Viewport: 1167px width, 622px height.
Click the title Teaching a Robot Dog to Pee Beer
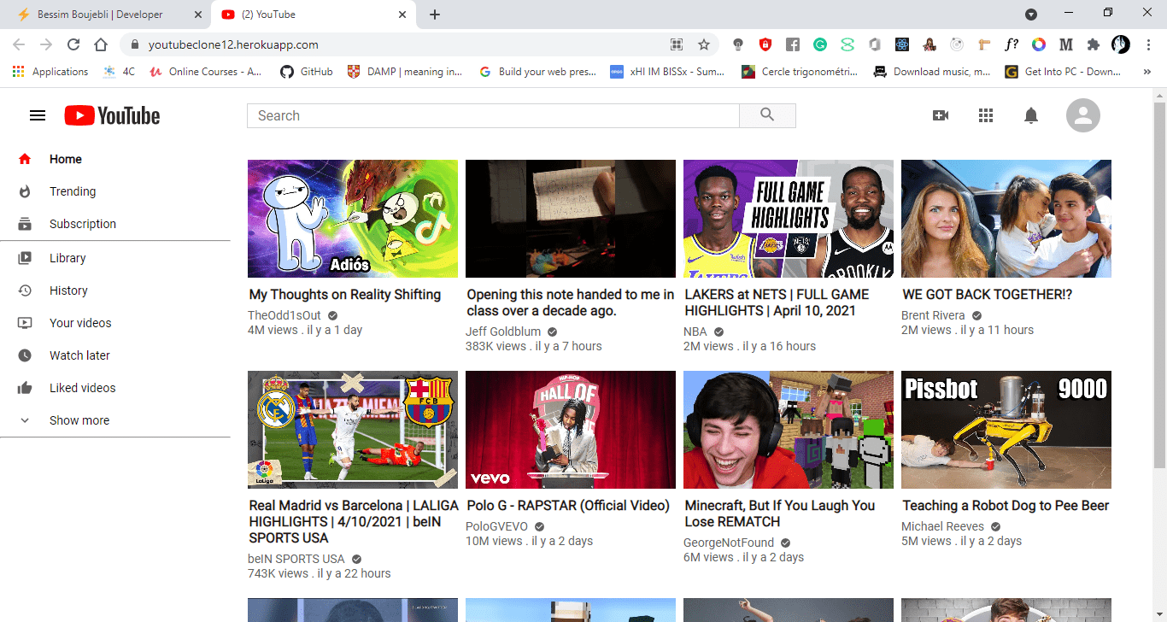point(1006,506)
